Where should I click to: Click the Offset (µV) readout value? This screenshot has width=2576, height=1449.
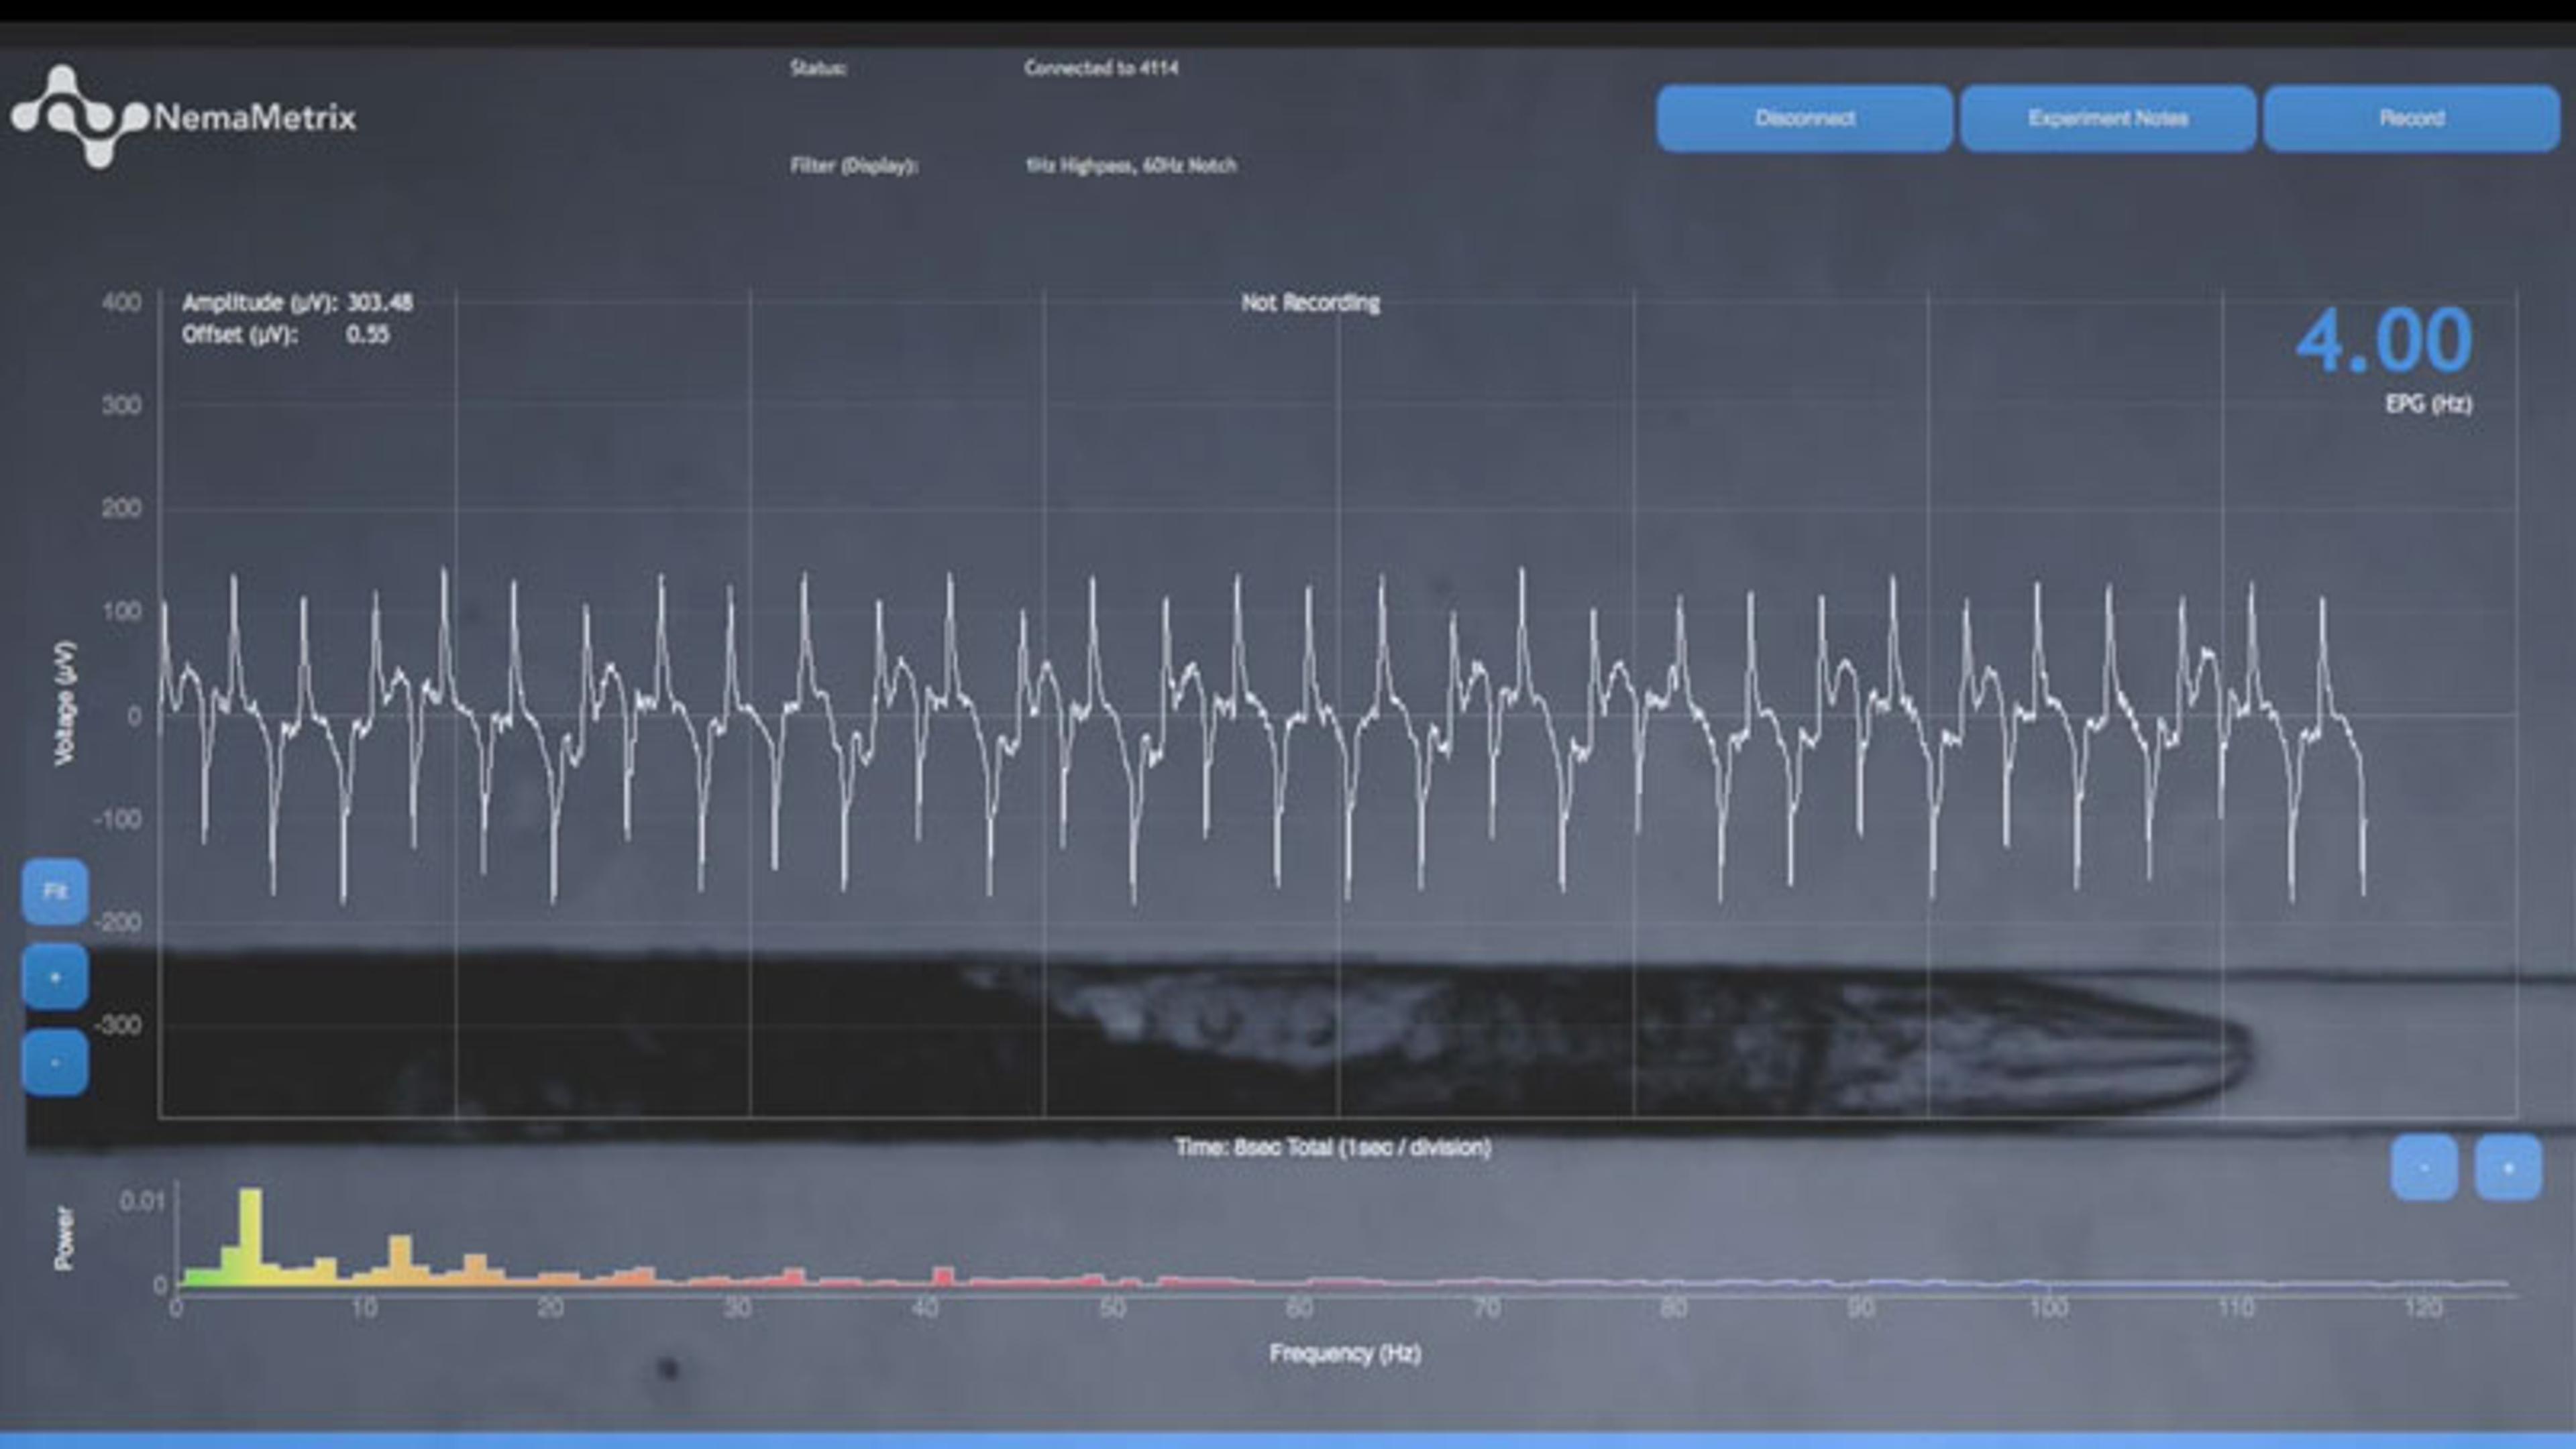click(x=367, y=335)
